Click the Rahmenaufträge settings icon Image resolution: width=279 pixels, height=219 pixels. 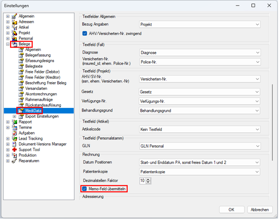tap(21, 100)
